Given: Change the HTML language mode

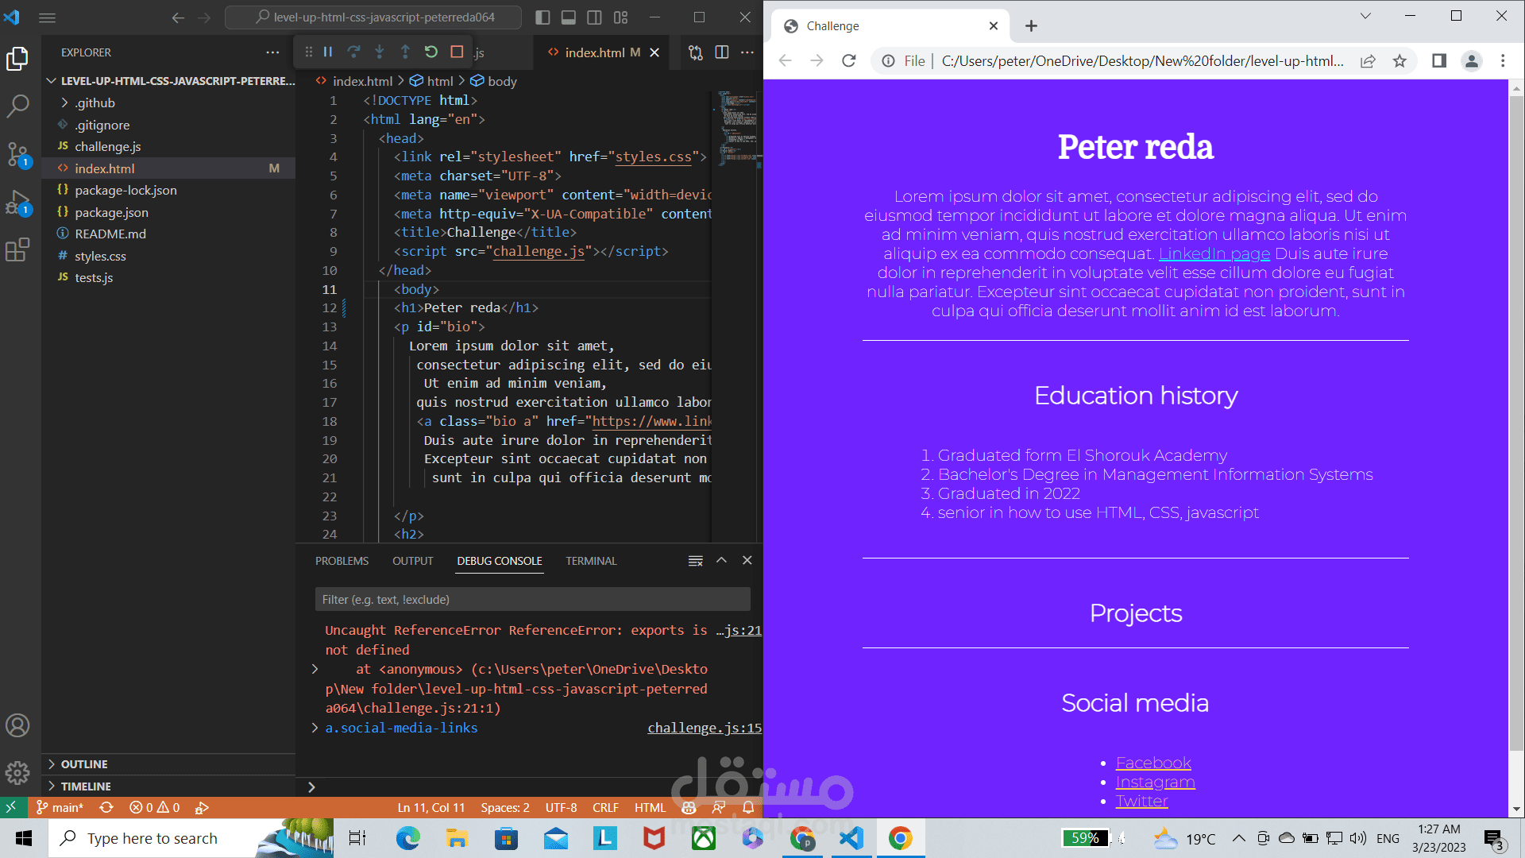Looking at the screenshot, I should pyautogui.click(x=650, y=807).
